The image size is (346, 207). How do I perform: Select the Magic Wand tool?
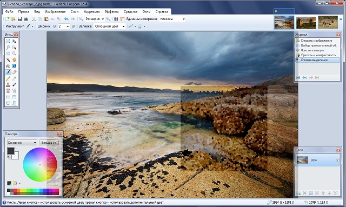8,60
